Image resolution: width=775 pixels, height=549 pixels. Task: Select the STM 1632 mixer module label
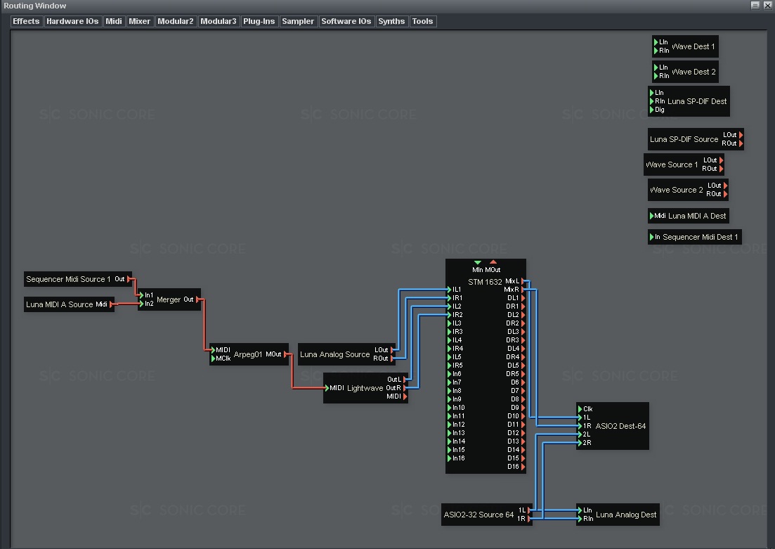pyautogui.click(x=485, y=282)
